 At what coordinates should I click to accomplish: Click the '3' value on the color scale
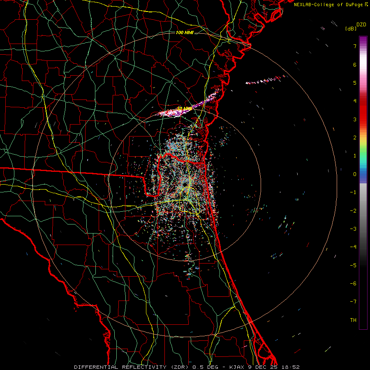click(355, 119)
